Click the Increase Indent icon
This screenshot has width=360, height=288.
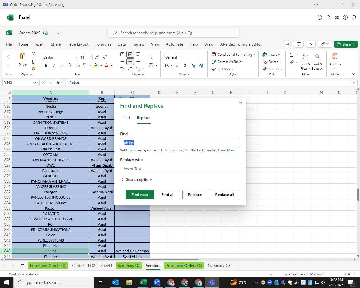(130, 69)
